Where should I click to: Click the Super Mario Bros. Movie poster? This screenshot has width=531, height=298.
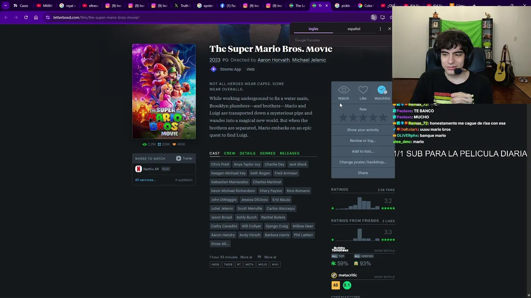pos(164,91)
